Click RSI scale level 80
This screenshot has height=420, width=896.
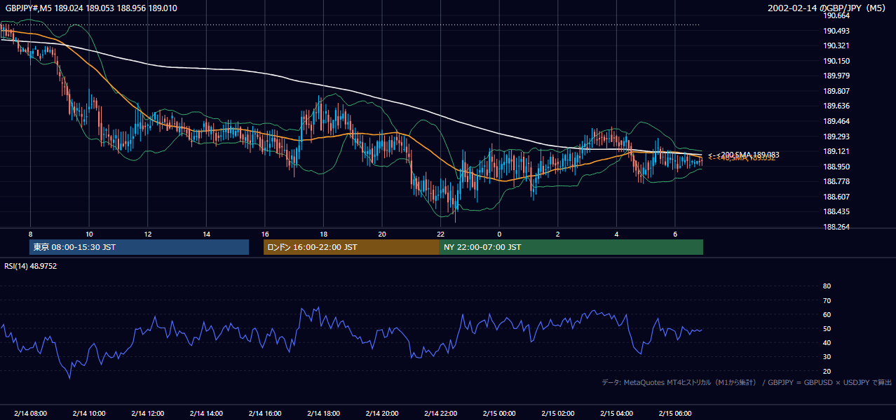click(827, 286)
